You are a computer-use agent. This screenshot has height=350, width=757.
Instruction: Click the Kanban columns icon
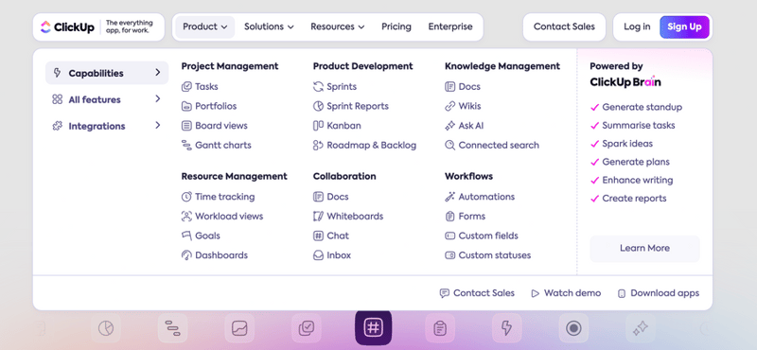coord(318,126)
